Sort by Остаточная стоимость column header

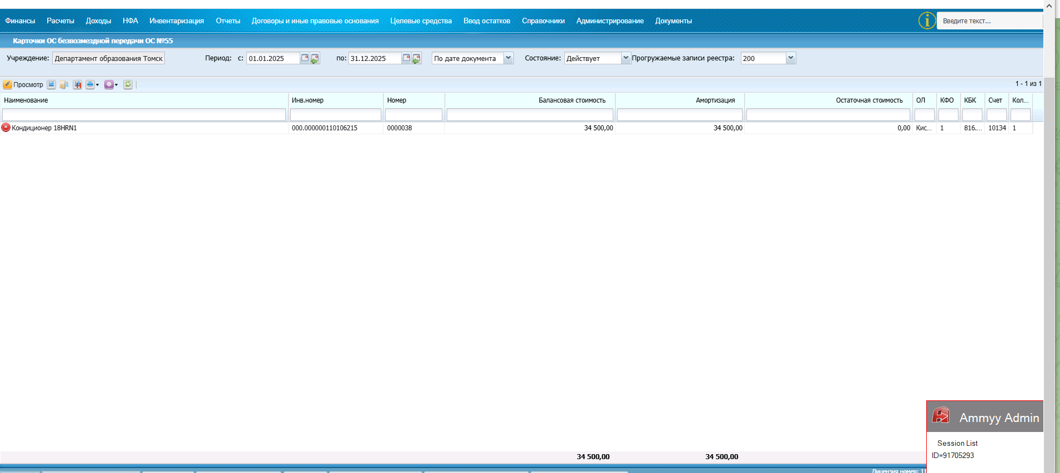click(828, 100)
